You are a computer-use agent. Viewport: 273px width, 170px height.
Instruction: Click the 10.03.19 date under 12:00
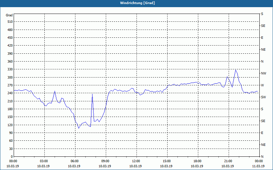135,166
